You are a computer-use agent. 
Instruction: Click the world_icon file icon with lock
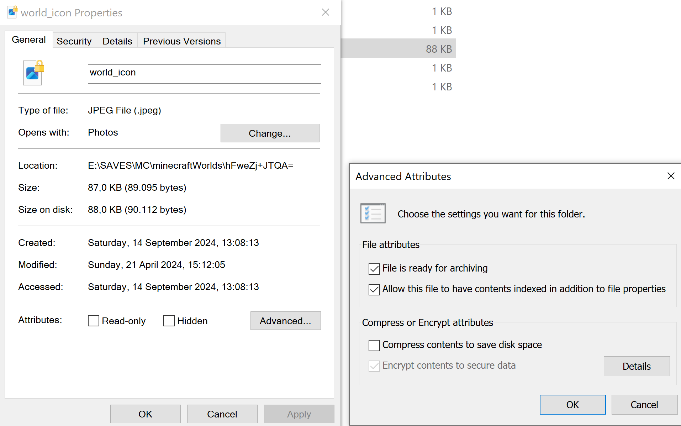point(33,73)
